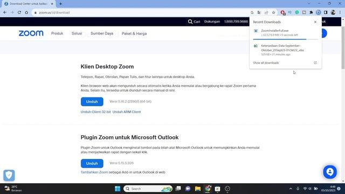Expand hidden system tray icons
This screenshot has width=345, height=194.
click(x=291, y=189)
